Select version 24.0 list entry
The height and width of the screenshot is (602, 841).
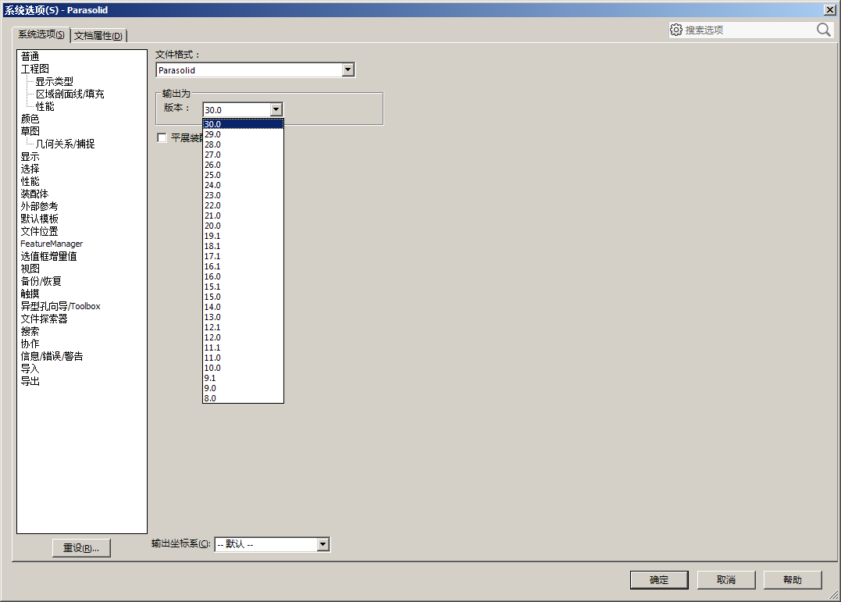point(243,185)
